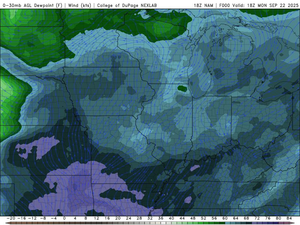This screenshot has width=300, height=225.
Task: Select the 72 legend value
Action: 257,218
